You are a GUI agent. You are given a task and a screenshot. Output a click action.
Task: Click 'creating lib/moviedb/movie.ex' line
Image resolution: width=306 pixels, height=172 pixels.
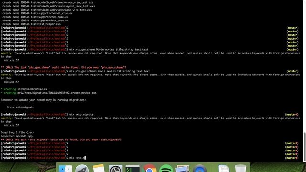[x=24, y=89]
